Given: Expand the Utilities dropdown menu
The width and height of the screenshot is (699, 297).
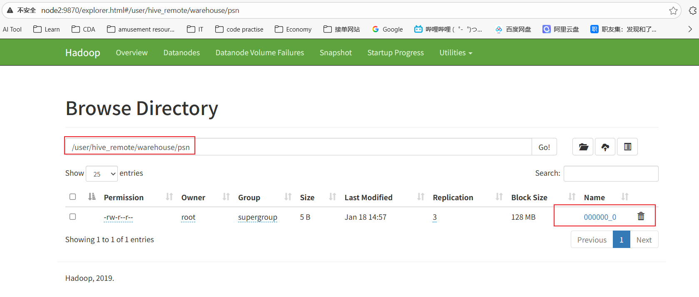Looking at the screenshot, I should pyautogui.click(x=455, y=53).
